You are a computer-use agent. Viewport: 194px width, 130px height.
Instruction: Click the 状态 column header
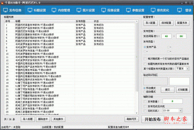pyautogui.click(x=114, y=21)
